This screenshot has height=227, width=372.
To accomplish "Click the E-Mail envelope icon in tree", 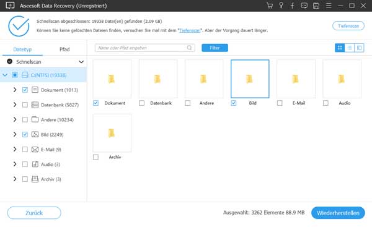I will pyautogui.click(x=35, y=149).
